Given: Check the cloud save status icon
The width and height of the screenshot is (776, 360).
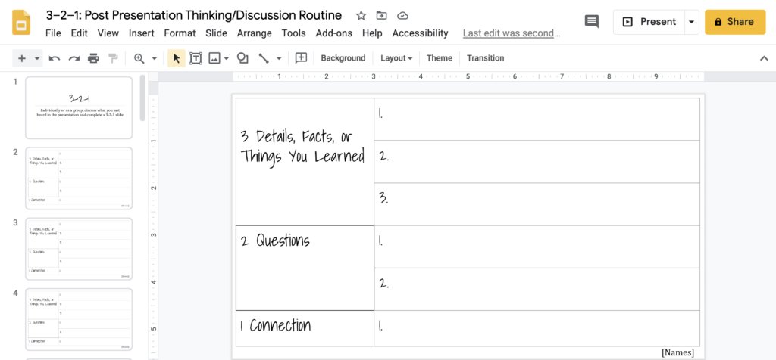Looking at the screenshot, I should 403,16.
